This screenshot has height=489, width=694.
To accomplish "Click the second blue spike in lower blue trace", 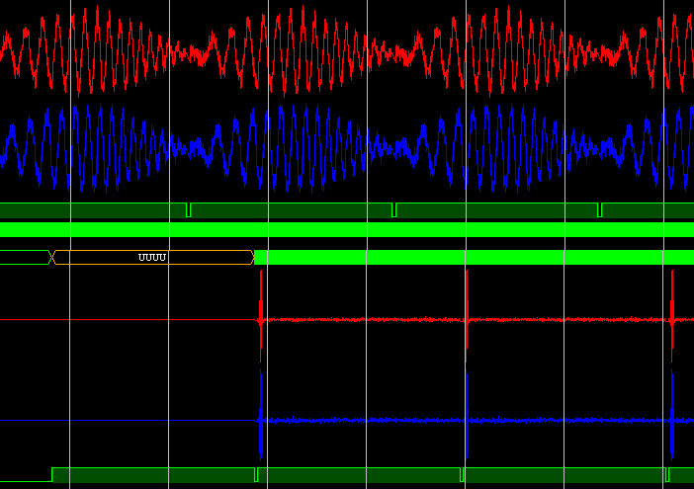I will [467, 416].
